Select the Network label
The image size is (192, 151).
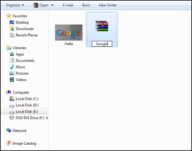click(x=19, y=131)
